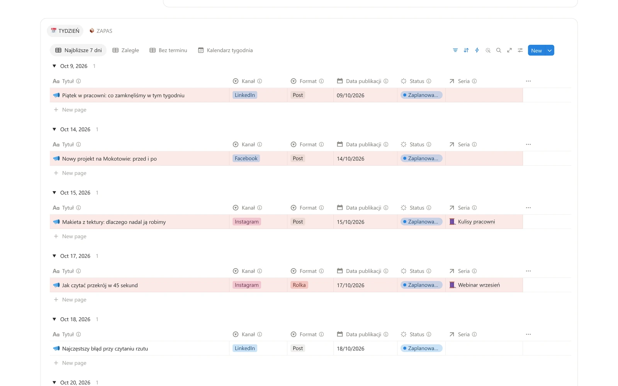Collapse the Oct 18, 2026 group
Screen dimensions: 618x386
(54, 319)
